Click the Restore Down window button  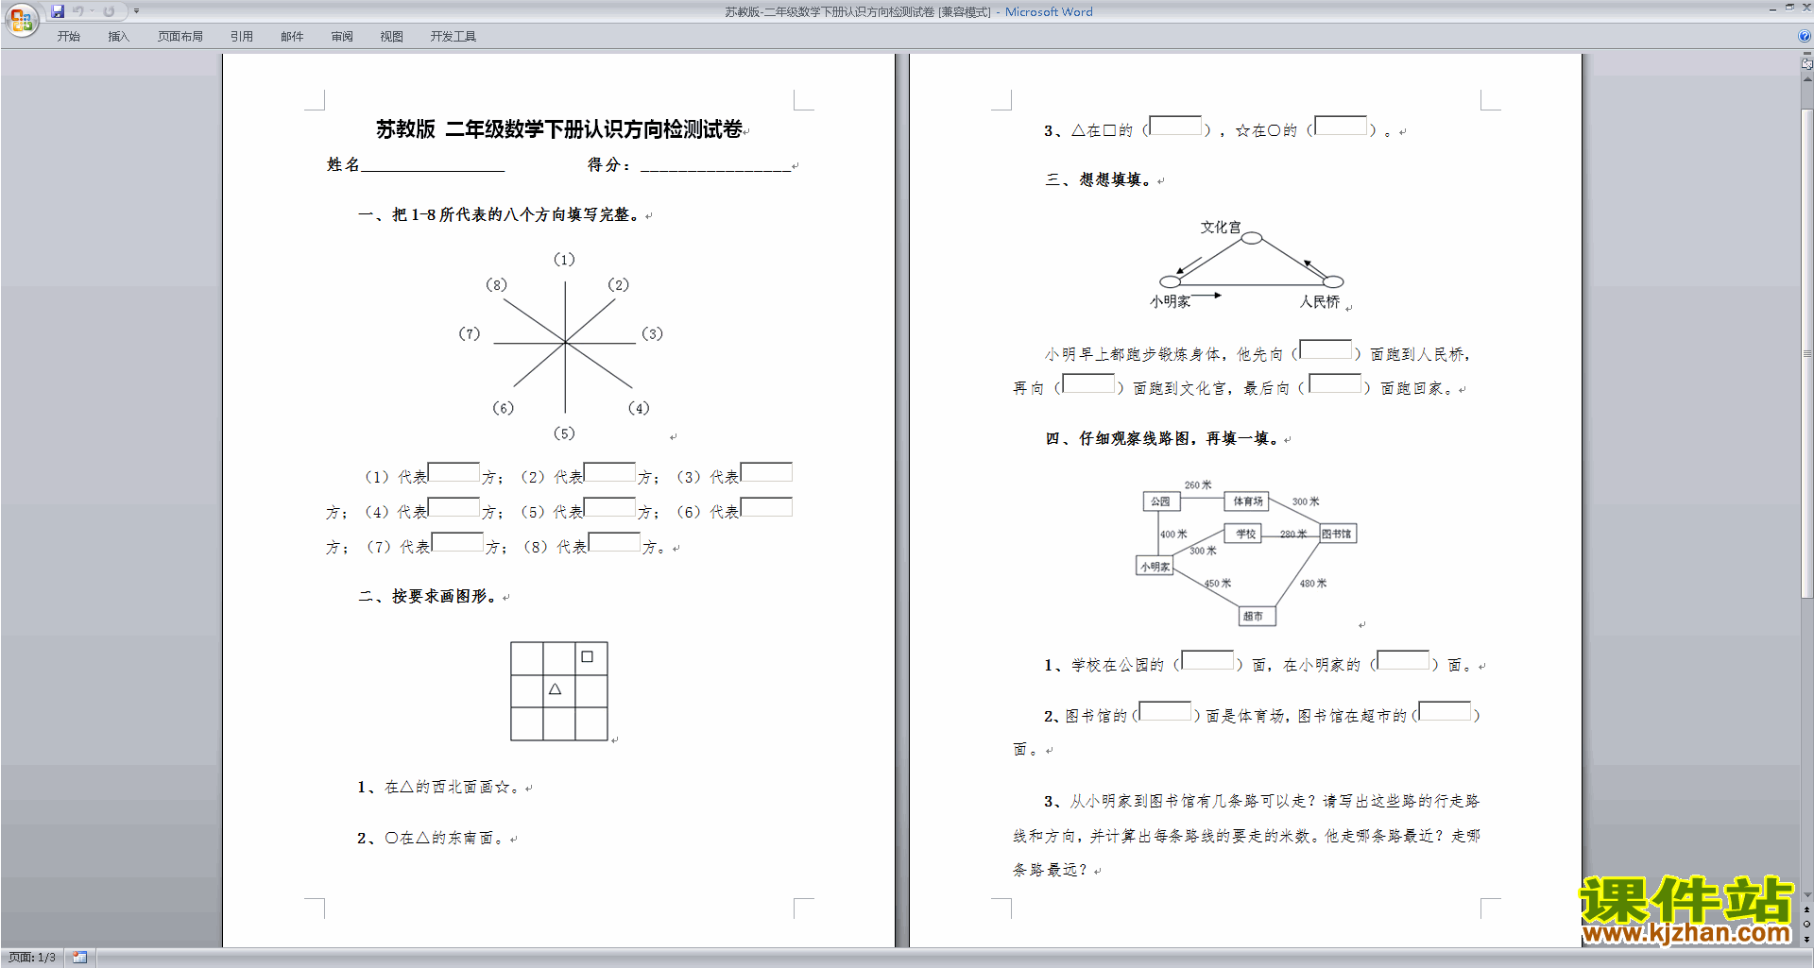point(1789,8)
